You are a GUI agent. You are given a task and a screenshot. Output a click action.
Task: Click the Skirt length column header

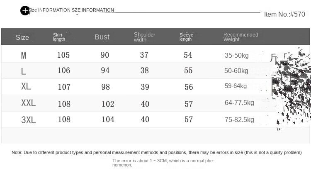click(59, 37)
